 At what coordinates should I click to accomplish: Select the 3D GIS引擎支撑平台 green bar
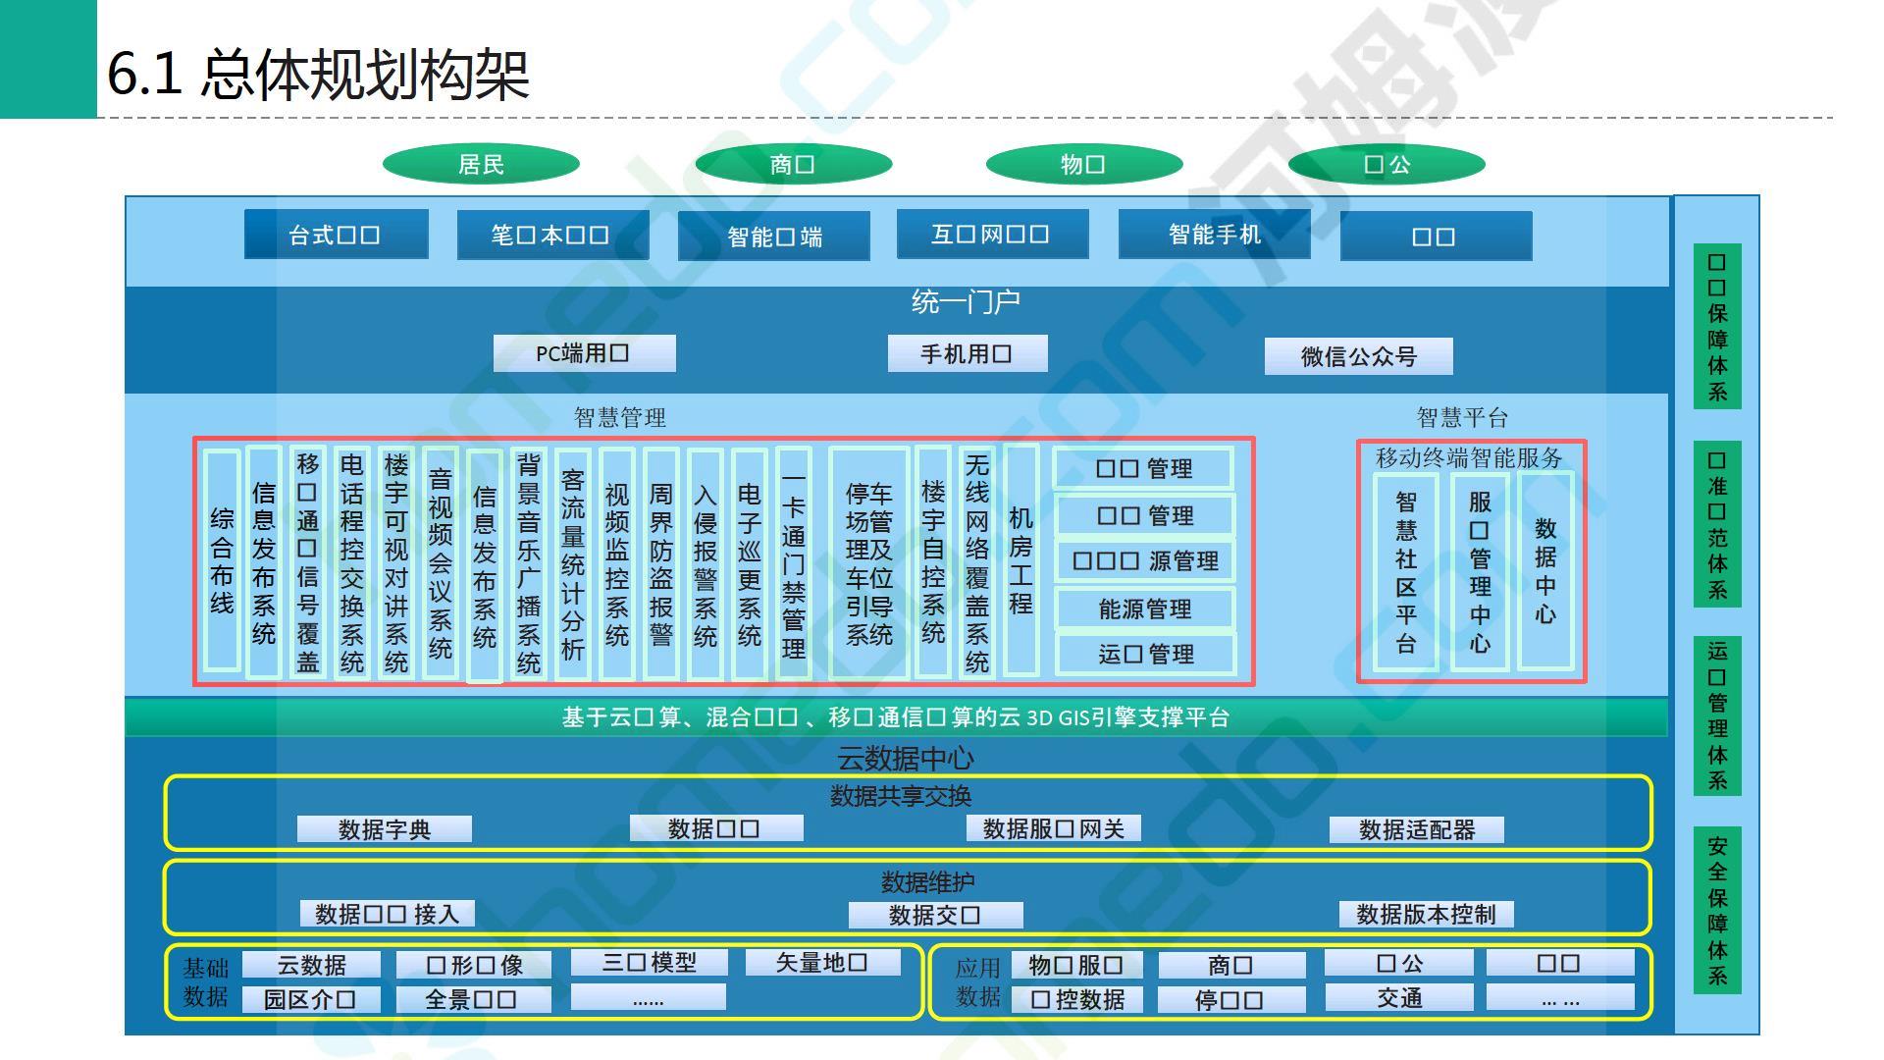click(895, 717)
